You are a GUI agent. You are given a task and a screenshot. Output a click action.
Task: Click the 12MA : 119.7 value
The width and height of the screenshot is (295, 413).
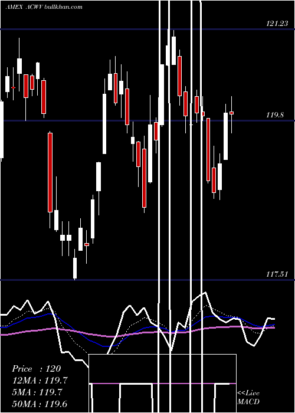tap(40, 381)
